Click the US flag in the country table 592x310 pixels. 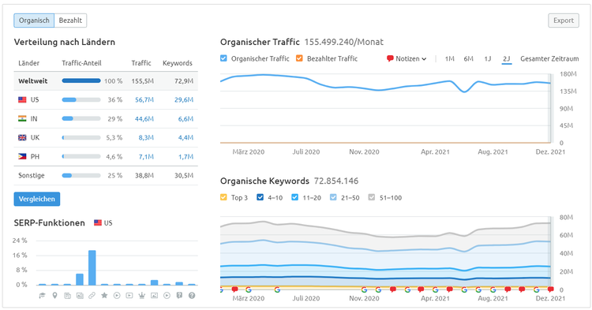click(22, 100)
